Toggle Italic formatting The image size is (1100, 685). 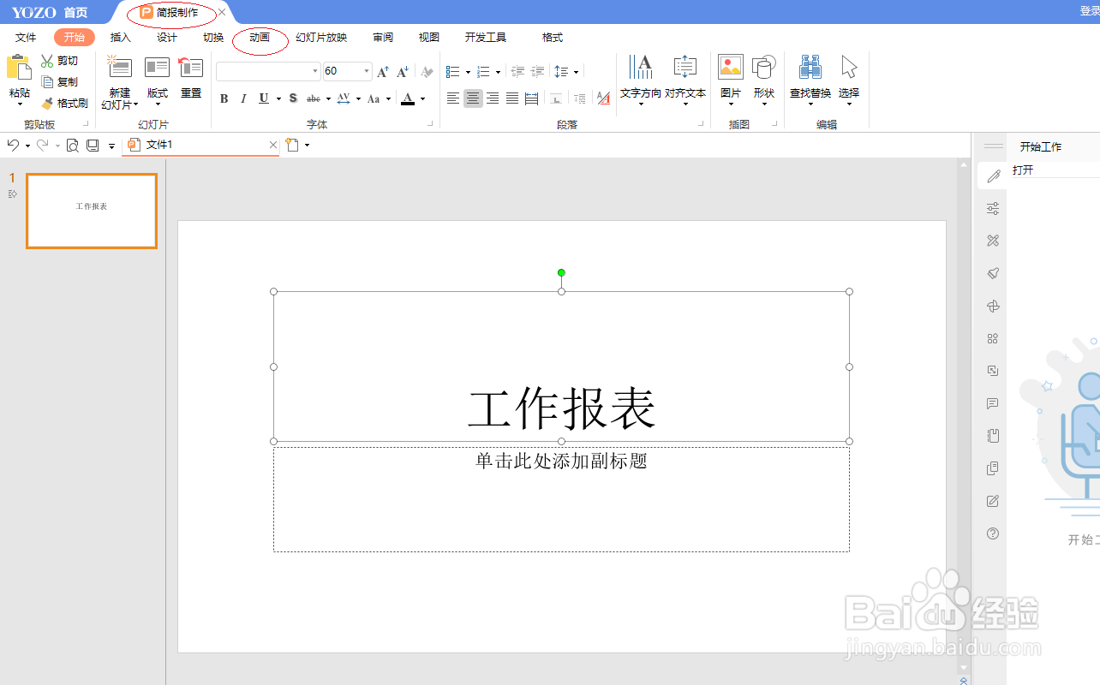243,98
